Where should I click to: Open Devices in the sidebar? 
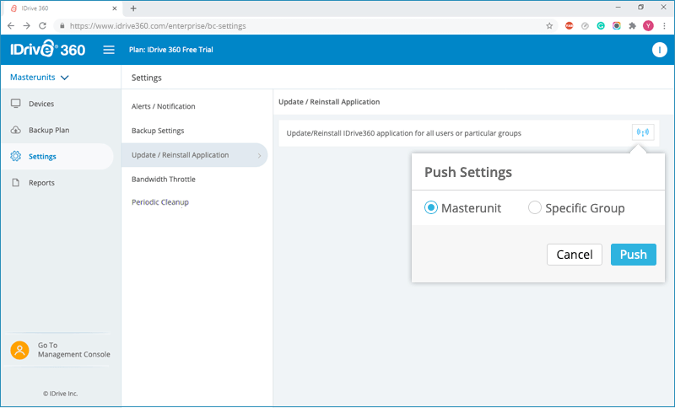point(41,104)
